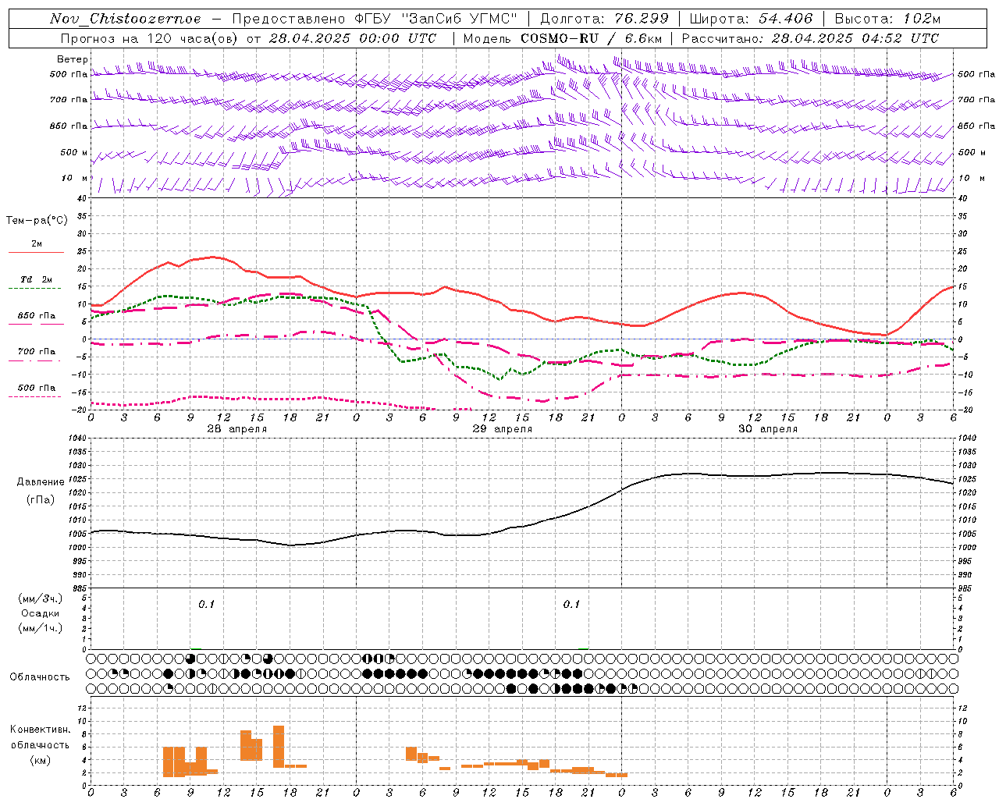Select the Облачность cloud cover label

40,676
